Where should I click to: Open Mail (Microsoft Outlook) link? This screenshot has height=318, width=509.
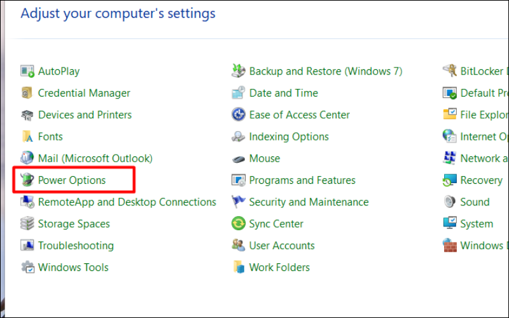95,158
